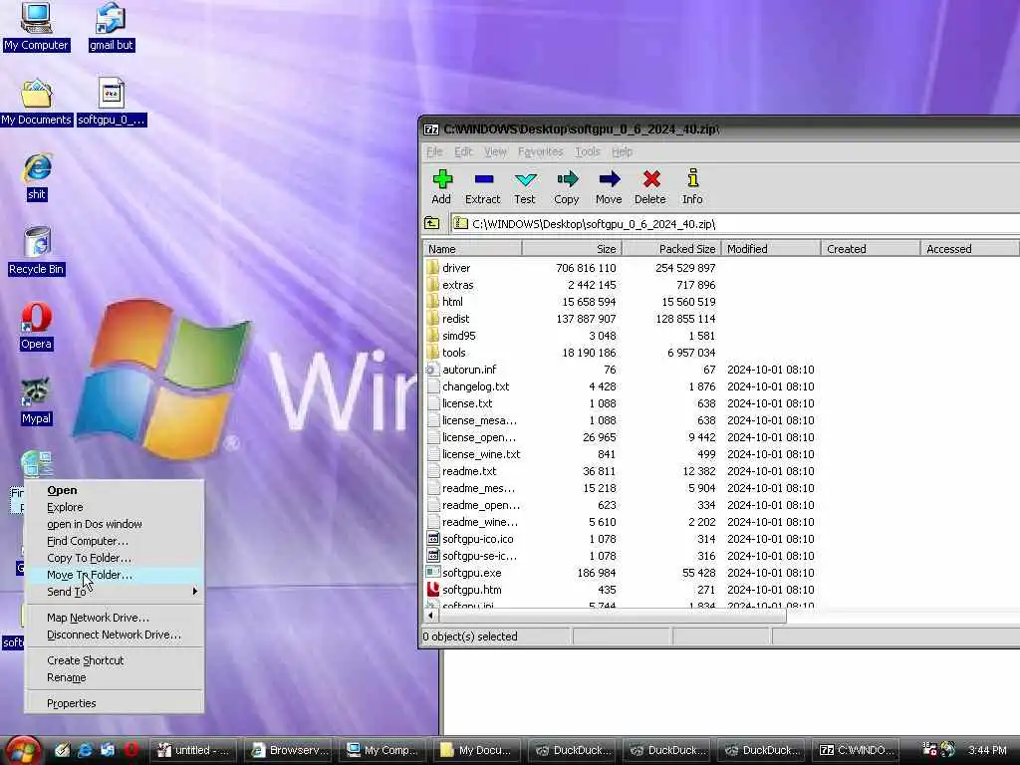Click the blue minus Extract toolbar icon

click(x=483, y=179)
